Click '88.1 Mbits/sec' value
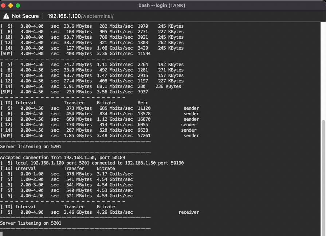The height and width of the screenshot is (236, 326). click(x=115, y=86)
